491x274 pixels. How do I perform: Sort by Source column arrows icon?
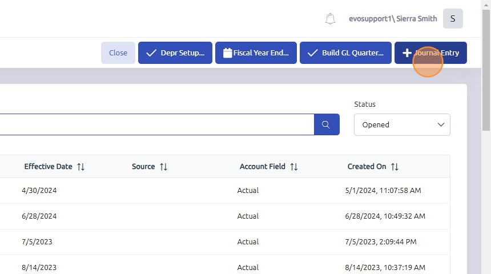tap(164, 167)
